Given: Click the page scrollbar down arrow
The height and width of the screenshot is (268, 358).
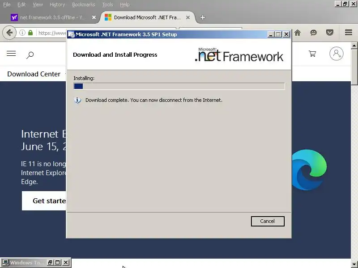Looking at the screenshot, I should (354, 264).
